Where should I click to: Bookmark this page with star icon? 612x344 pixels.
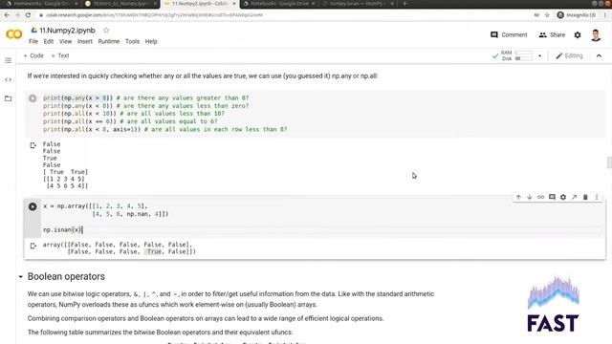tap(547, 15)
